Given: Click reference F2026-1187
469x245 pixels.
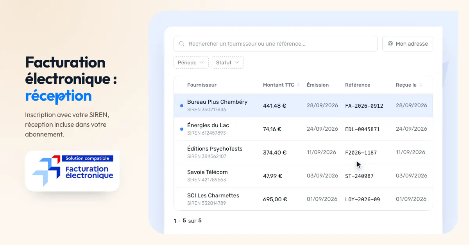Looking at the screenshot, I should 361,153.
